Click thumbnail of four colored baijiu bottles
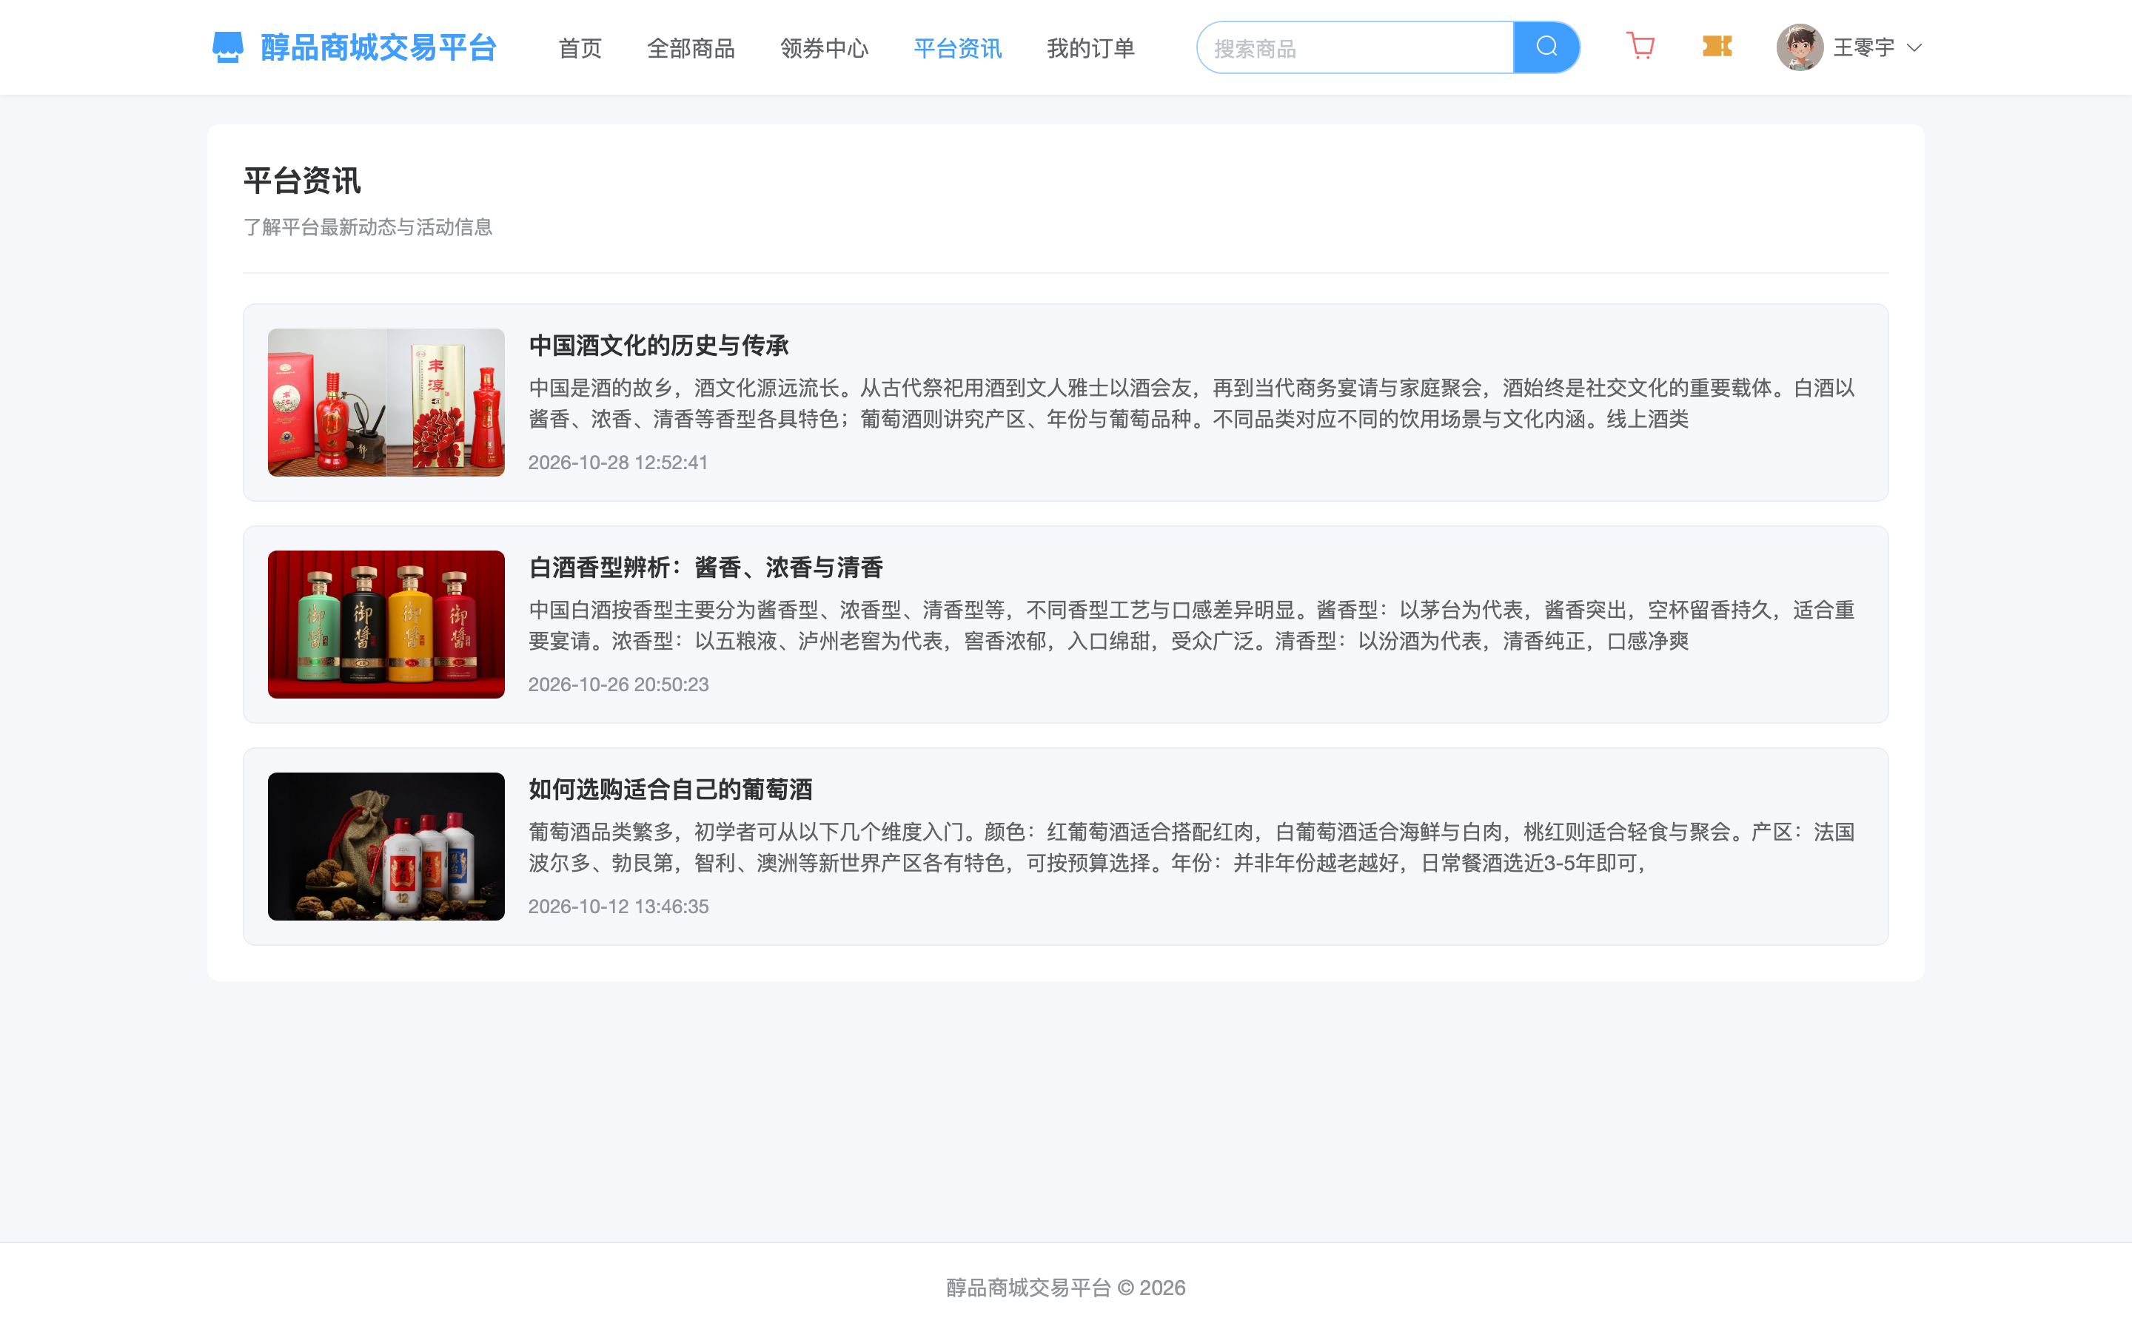This screenshot has width=2132, height=1332. pos(386,625)
